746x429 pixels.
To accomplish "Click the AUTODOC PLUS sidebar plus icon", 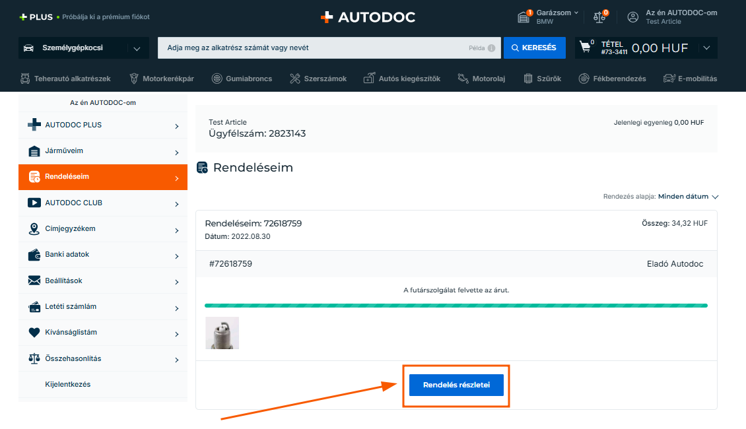I will click(34, 125).
